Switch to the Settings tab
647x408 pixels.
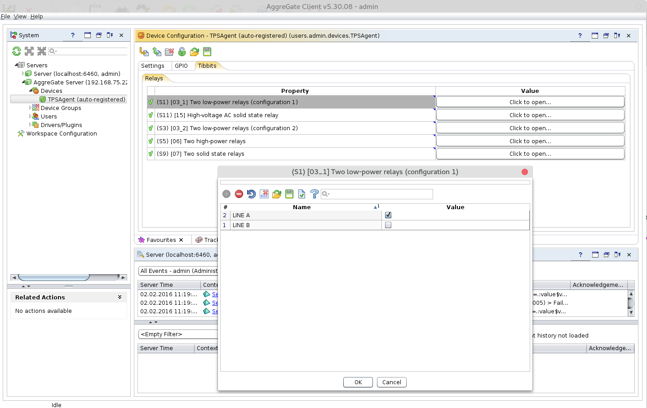pyautogui.click(x=153, y=66)
